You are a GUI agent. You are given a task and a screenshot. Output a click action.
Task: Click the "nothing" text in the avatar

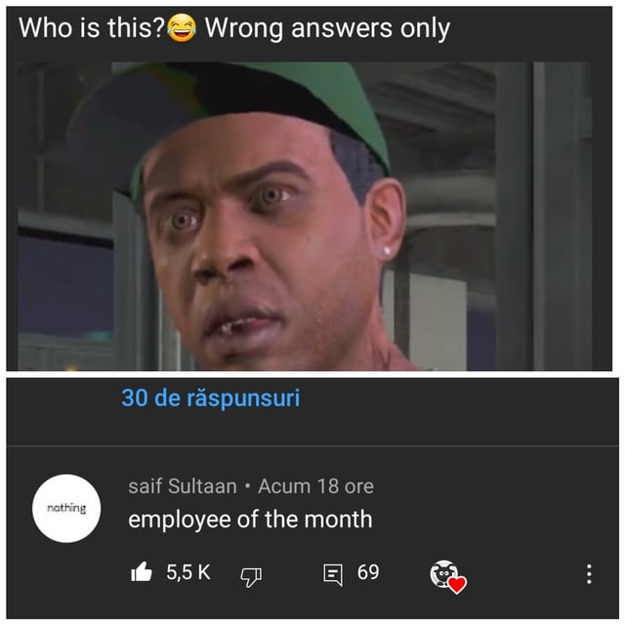66,508
